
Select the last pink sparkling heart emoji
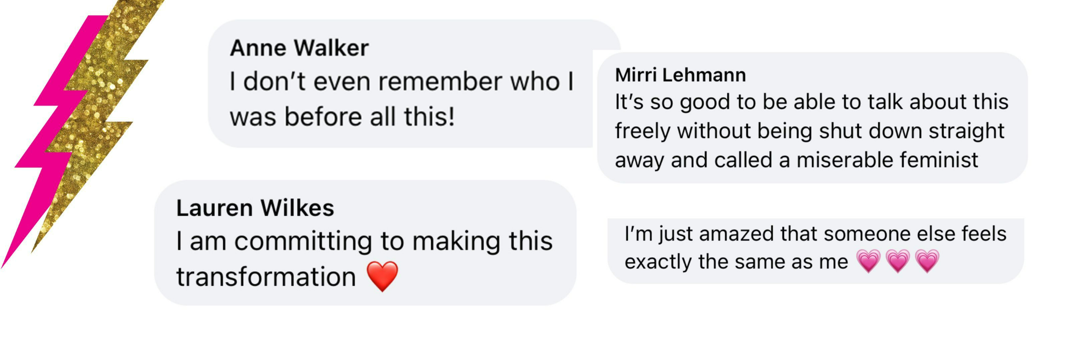(927, 261)
